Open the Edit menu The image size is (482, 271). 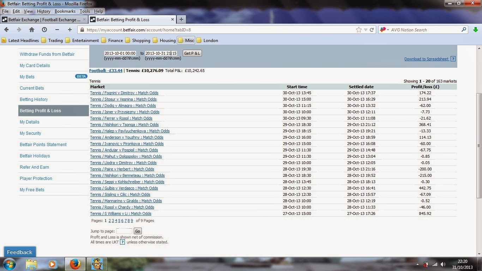(16, 11)
